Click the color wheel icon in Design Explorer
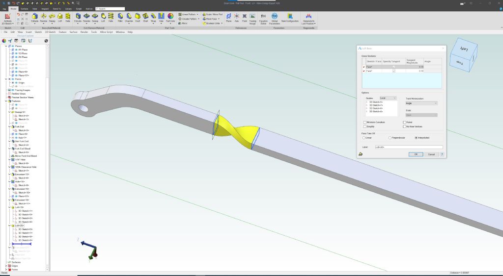 pyautogui.click(x=4, y=41)
